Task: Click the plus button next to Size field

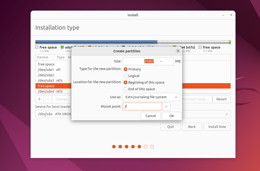Action: pyautogui.click(x=169, y=61)
